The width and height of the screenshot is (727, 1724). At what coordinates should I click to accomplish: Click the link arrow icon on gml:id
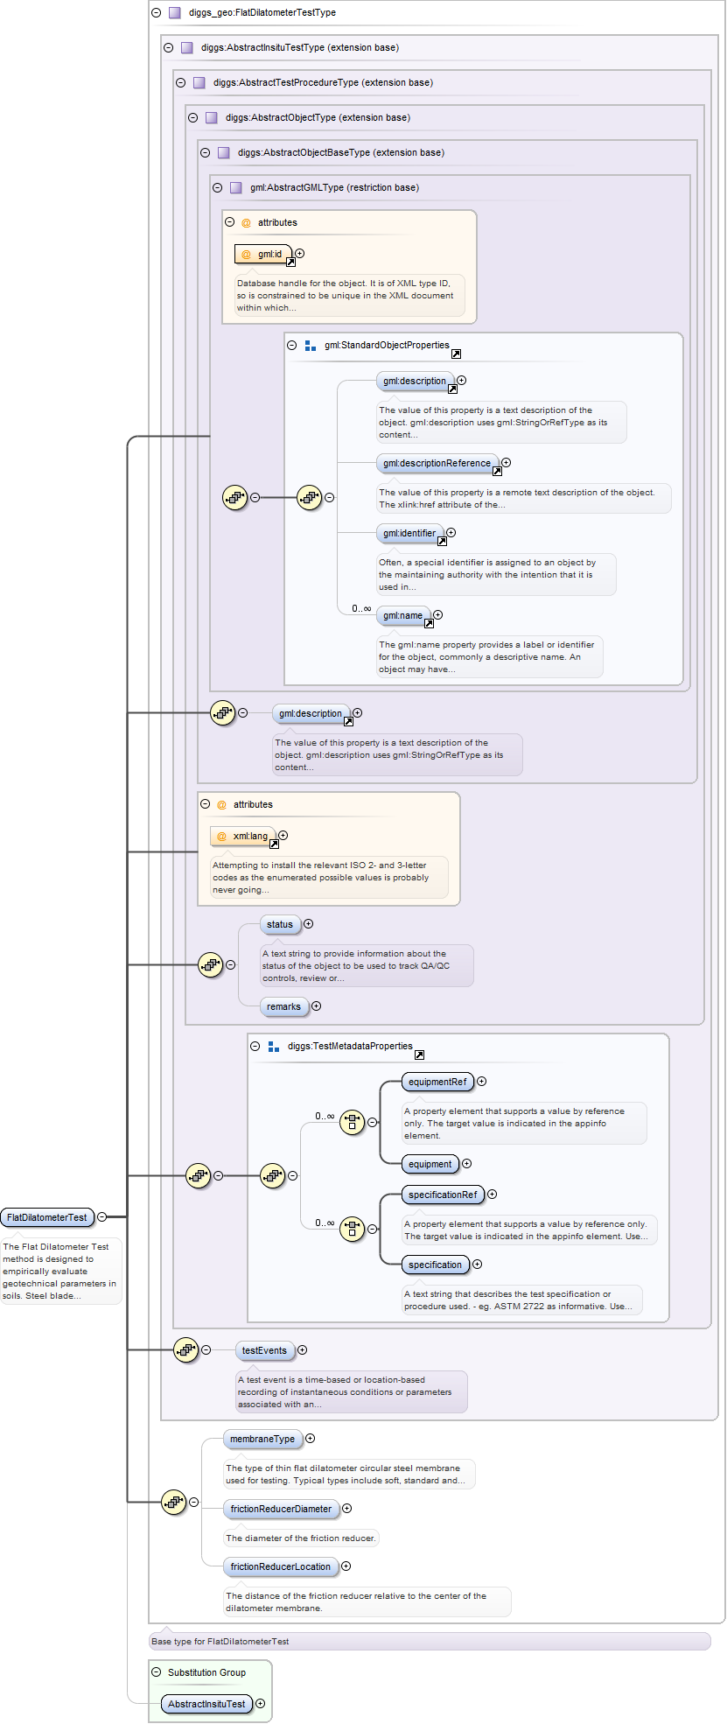coord(290,262)
